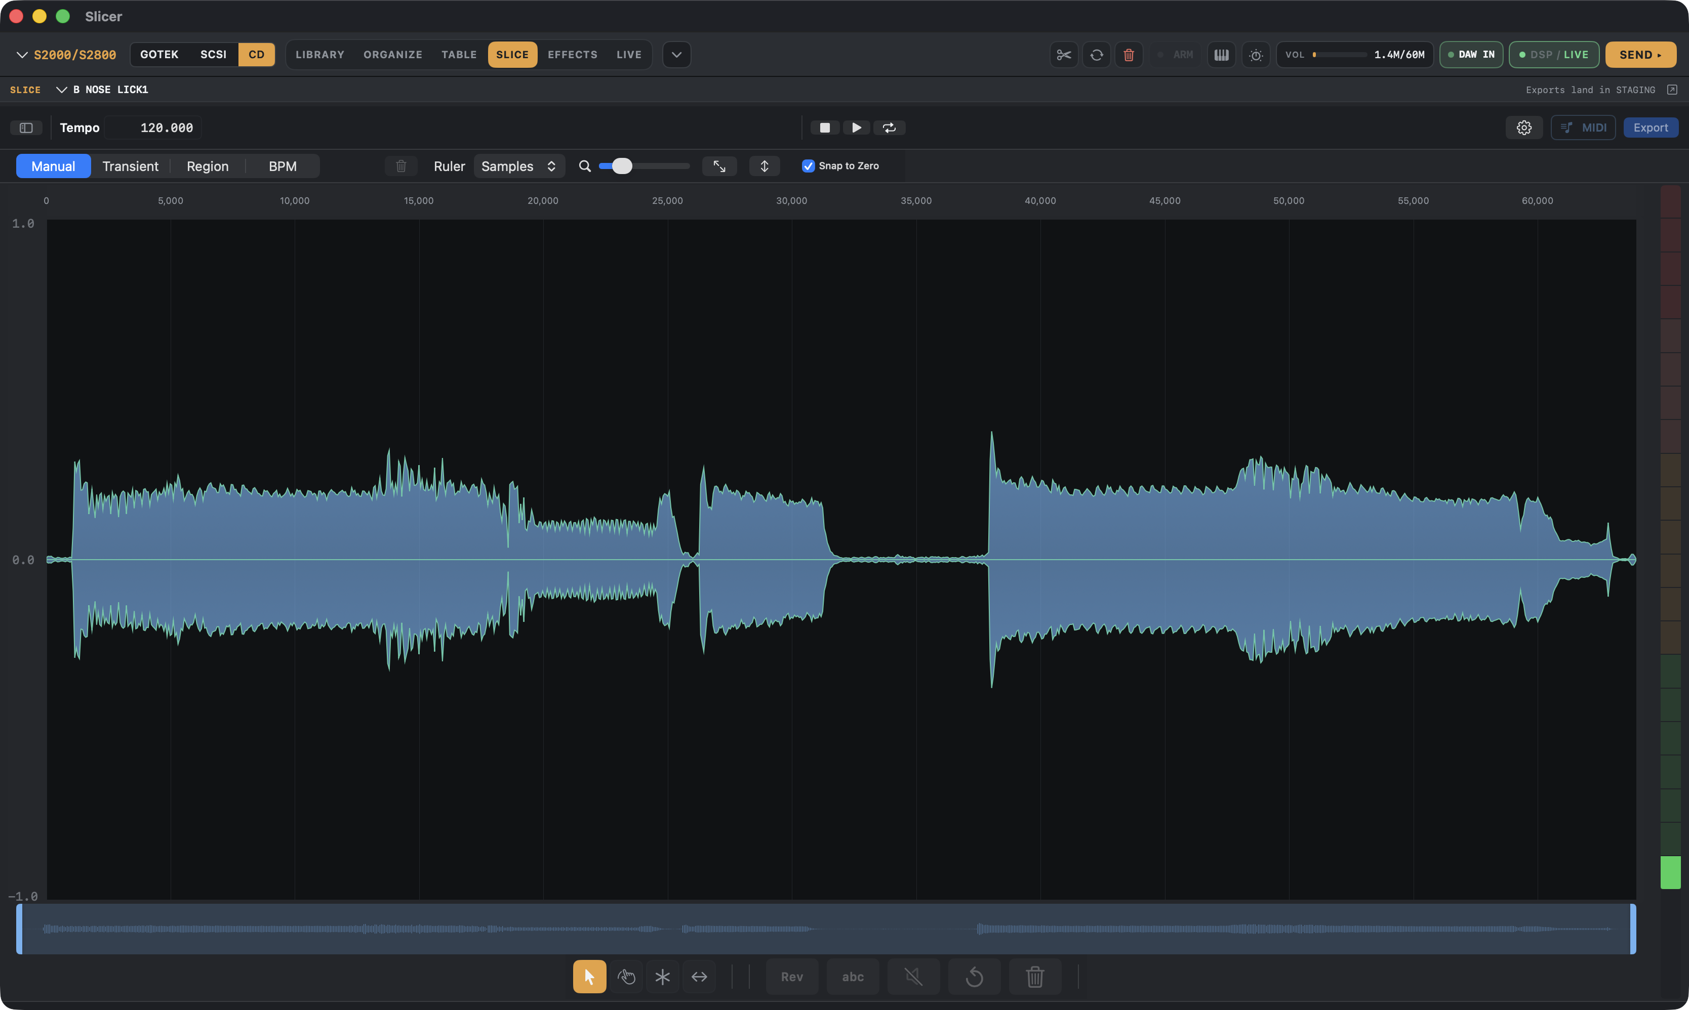The width and height of the screenshot is (1689, 1010).
Task: Switch to BPM slicing mode
Action: pyautogui.click(x=283, y=166)
